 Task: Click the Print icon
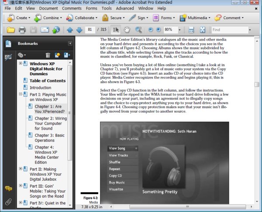[22, 30]
